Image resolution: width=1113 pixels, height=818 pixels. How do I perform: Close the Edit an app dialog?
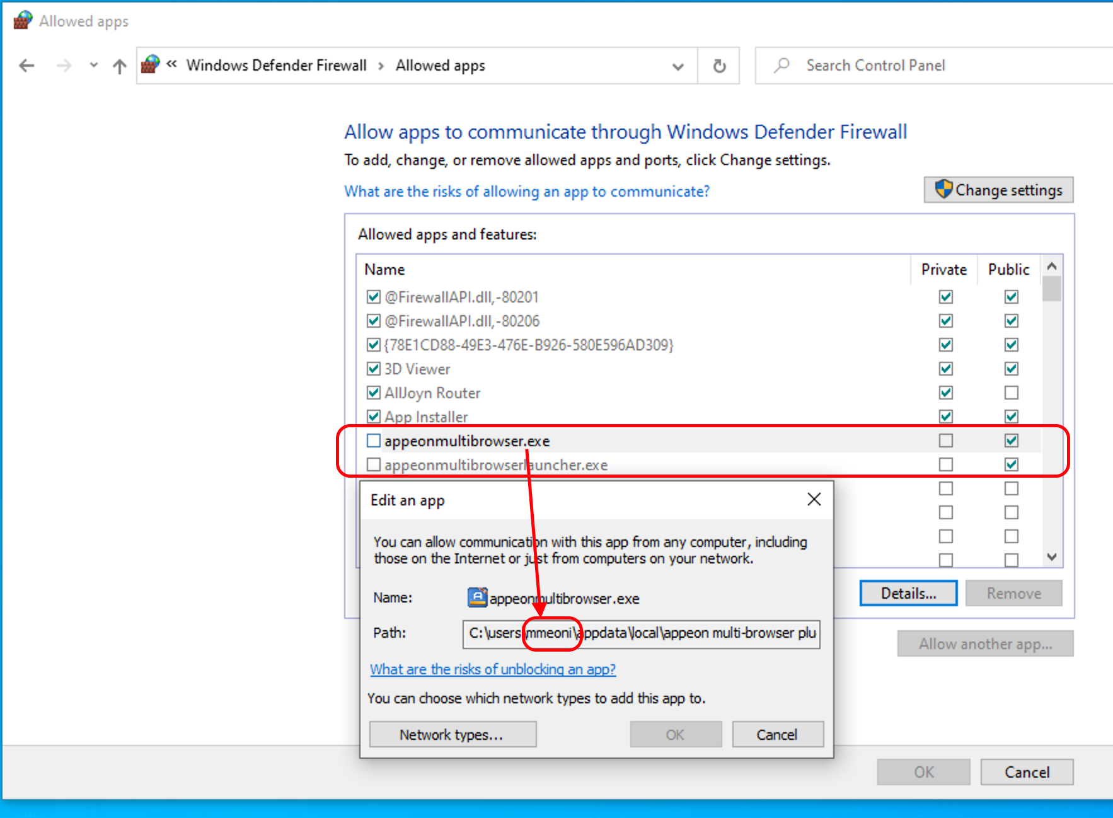click(814, 500)
